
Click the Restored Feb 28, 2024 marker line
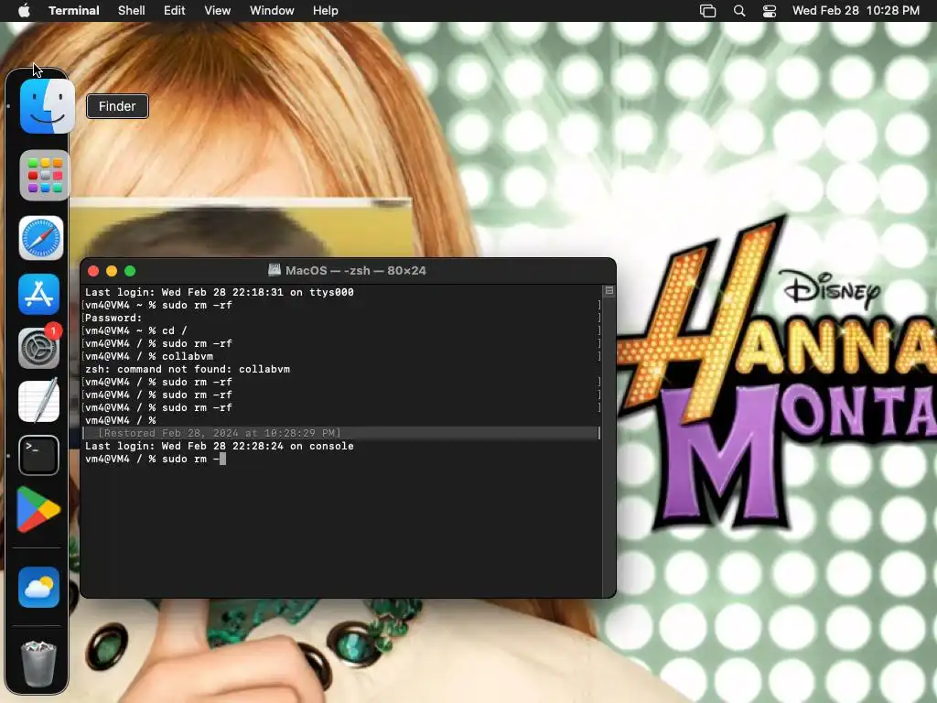340,433
